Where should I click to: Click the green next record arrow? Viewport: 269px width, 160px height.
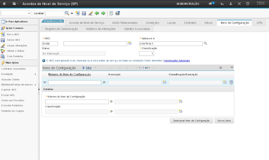(x=103, y=13)
